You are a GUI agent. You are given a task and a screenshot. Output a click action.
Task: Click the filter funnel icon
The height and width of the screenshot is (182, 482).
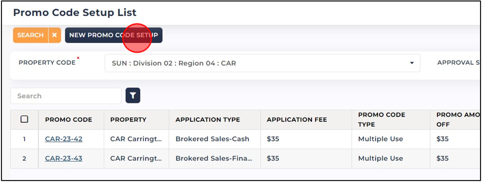coord(133,95)
